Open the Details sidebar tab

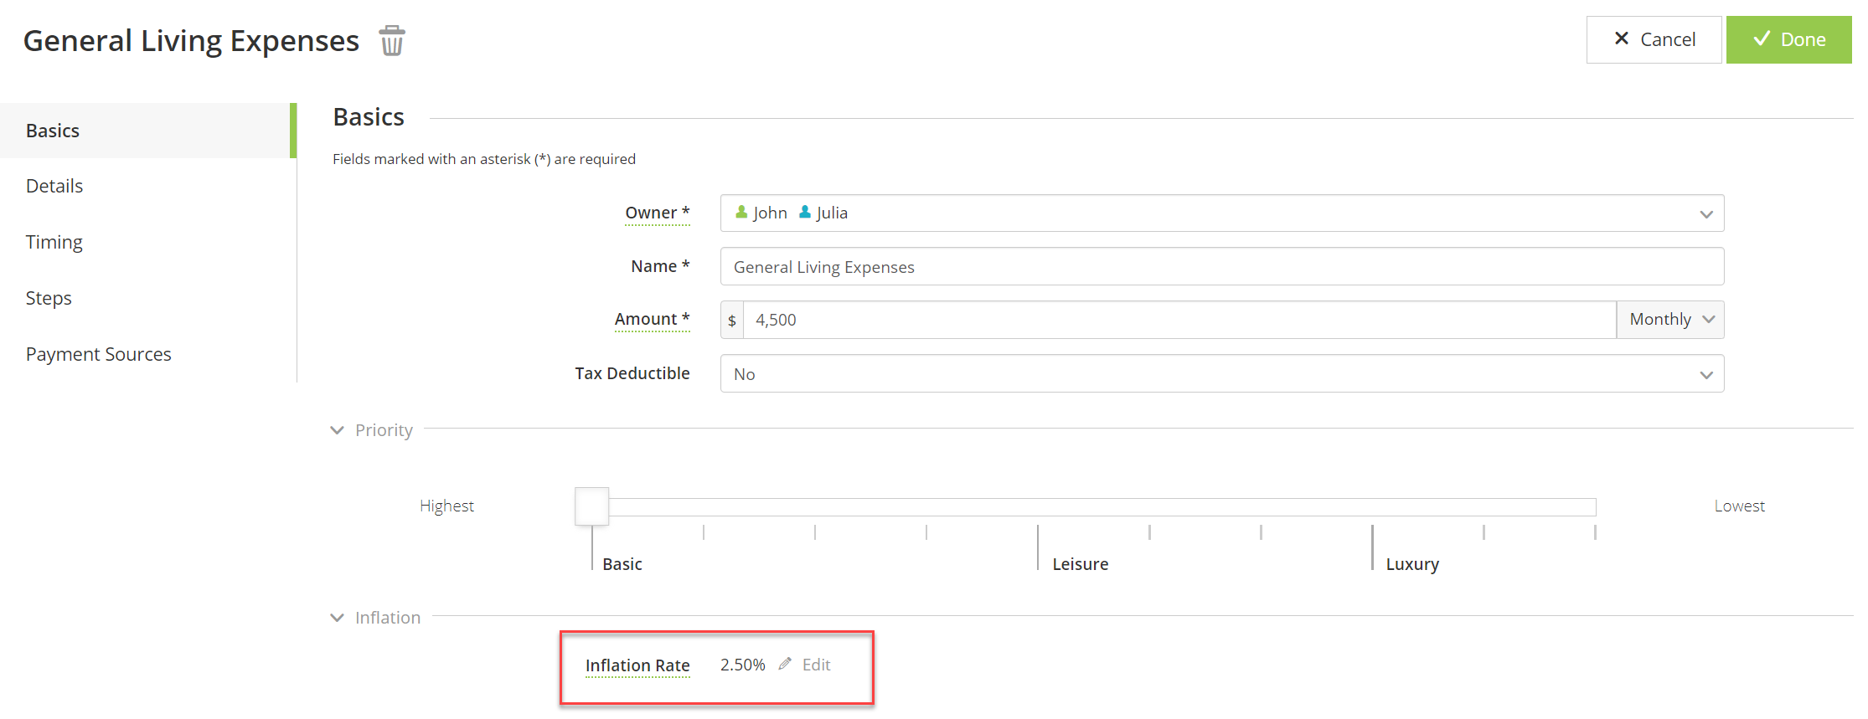click(54, 186)
